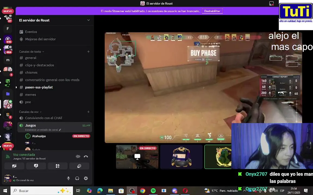The height and width of the screenshot is (195, 313).
Task: Turn on camera in voice panel
Action: coord(14,166)
